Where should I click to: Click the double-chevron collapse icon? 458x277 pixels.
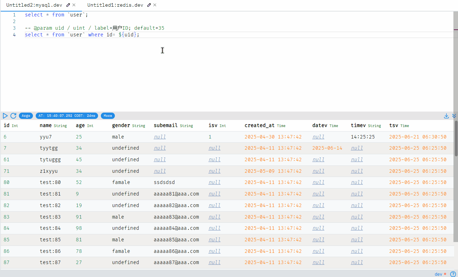click(x=454, y=116)
